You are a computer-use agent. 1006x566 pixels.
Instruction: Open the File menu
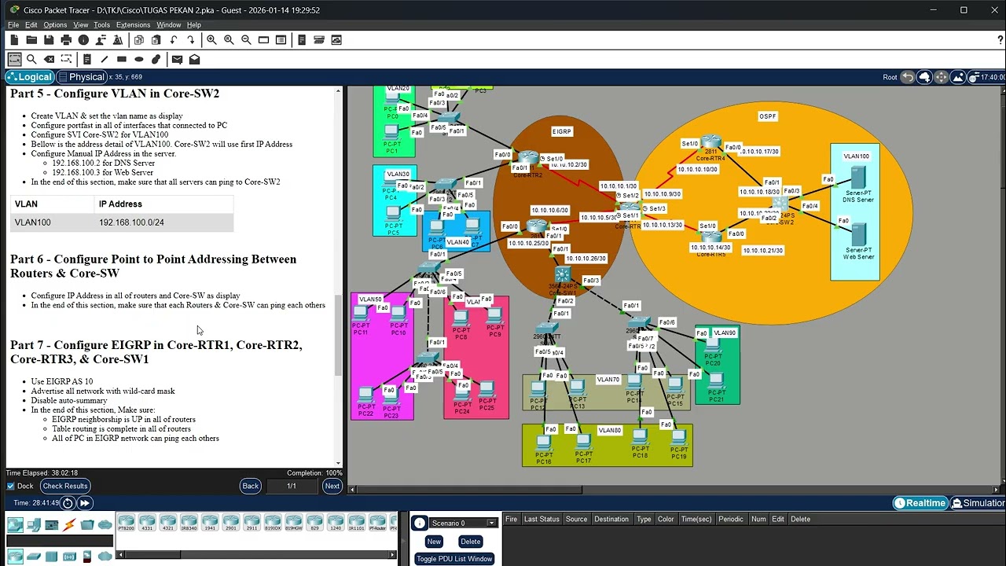(x=13, y=25)
